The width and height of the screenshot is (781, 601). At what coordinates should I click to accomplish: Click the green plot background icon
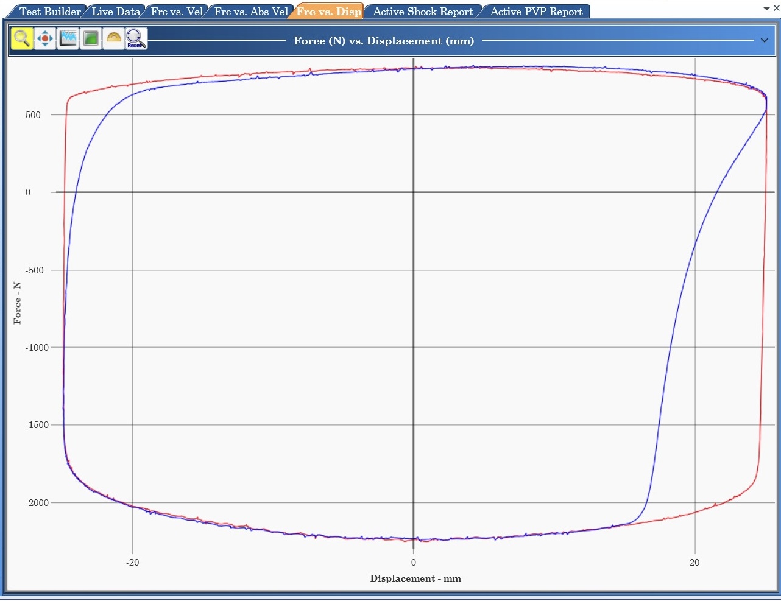[x=91, y=39]
